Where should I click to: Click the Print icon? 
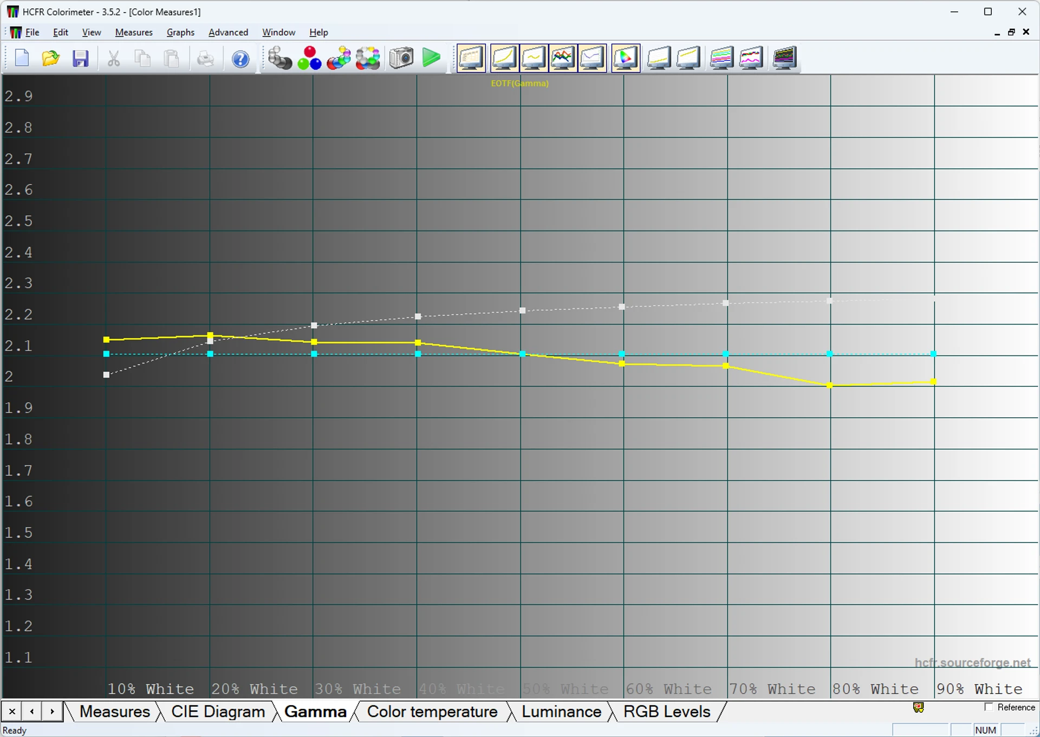click(205, 58)
